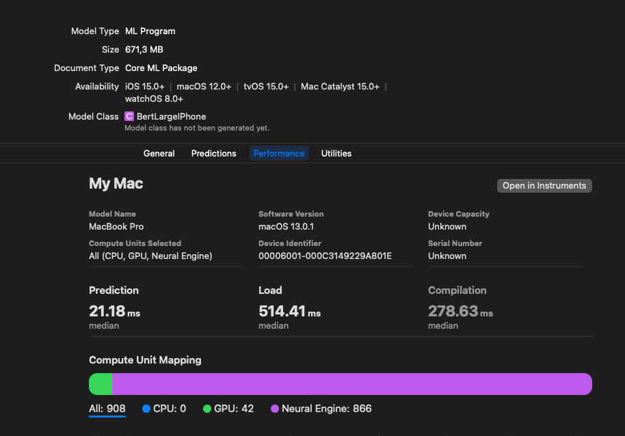
Task: Select the All: 908 compute unit filter
Action: click(x=107, y=409)
